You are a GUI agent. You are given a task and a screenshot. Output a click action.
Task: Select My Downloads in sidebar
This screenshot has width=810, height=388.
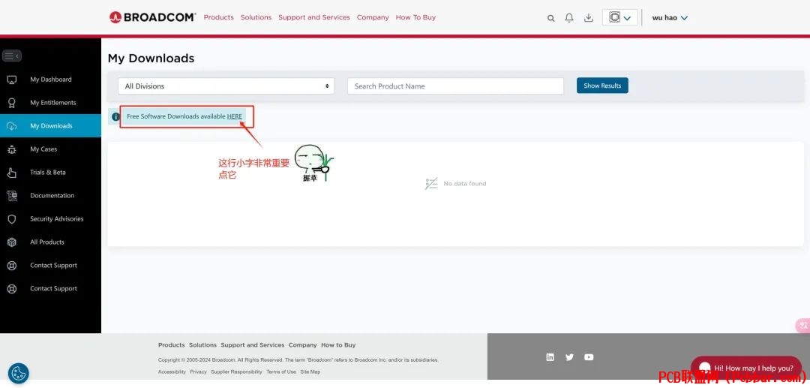51,126
